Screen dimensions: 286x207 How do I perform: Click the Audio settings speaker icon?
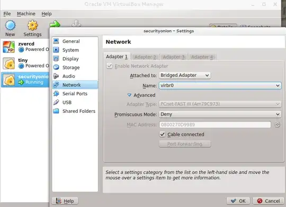coord(56,76)
